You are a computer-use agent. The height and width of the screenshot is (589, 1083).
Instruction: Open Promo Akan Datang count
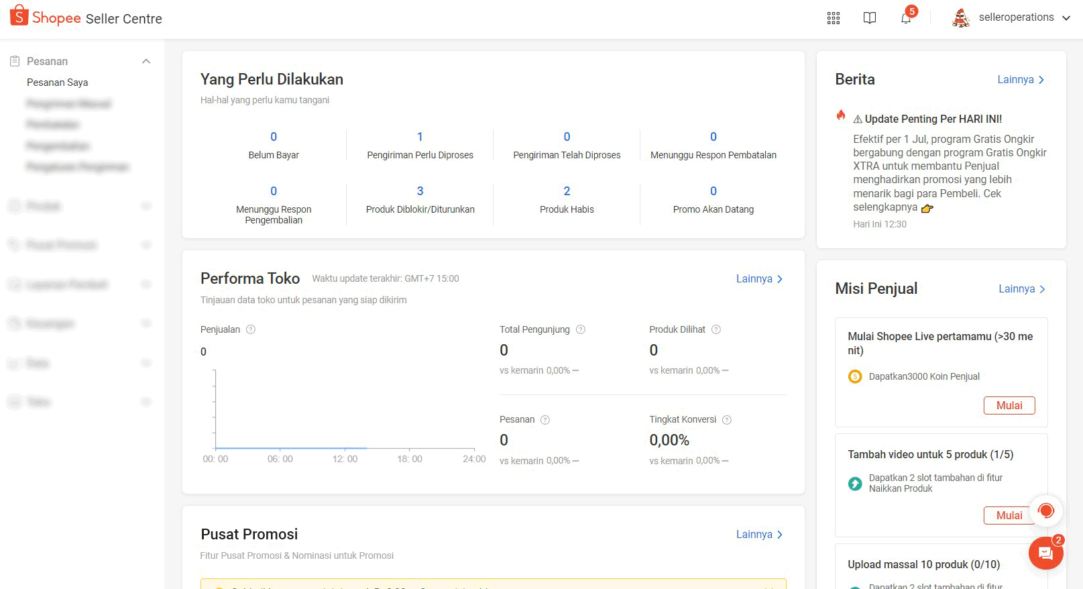(x=714, y=191)
